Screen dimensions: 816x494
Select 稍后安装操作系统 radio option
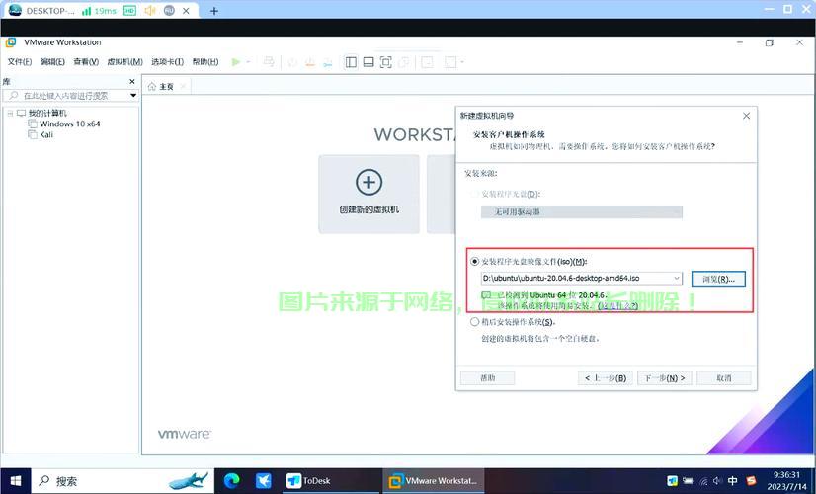474,322
